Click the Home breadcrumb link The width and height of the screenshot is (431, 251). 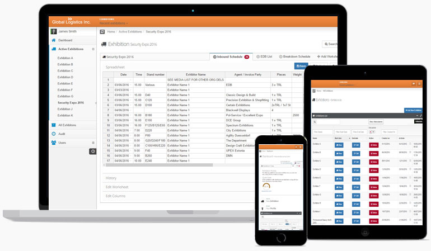tap(111, 31)
